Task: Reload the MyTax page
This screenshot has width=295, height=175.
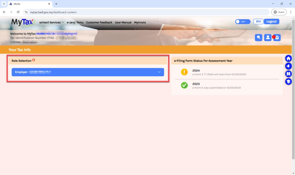Action: click(18, 12)
